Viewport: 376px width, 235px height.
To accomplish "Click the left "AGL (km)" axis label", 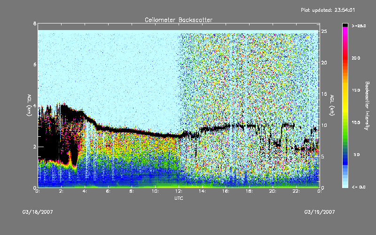I will tap(29, 105).
